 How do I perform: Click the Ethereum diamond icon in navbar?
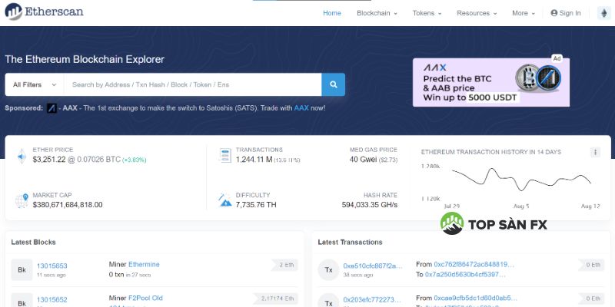pos(603,13)
